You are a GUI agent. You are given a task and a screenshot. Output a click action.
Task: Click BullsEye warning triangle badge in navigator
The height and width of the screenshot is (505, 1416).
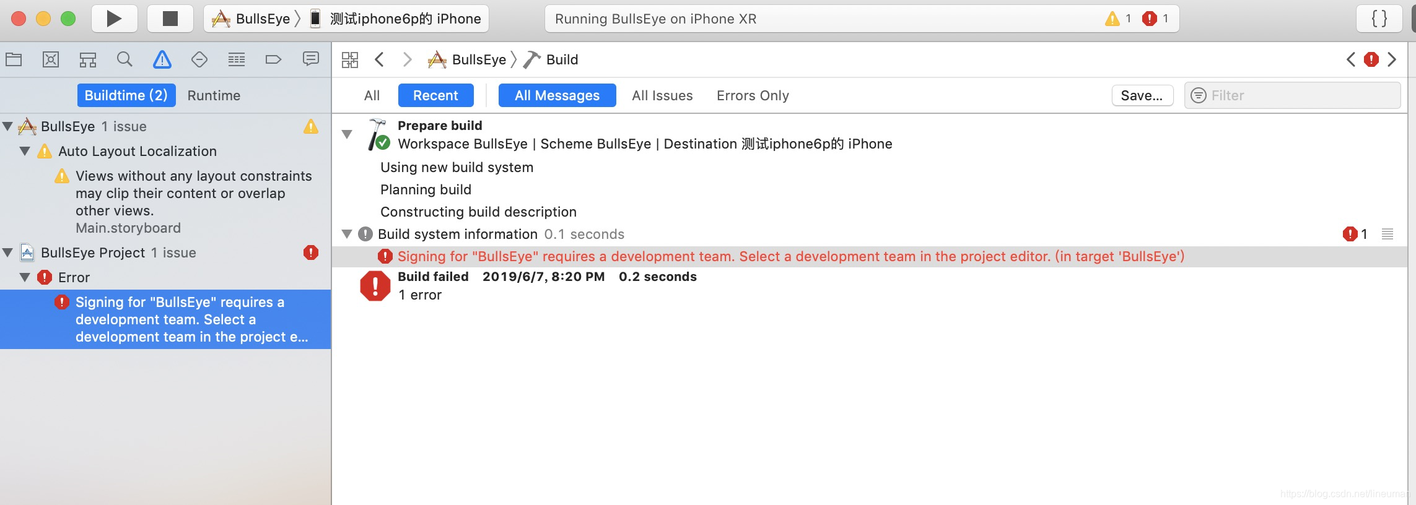pos(311,126)
